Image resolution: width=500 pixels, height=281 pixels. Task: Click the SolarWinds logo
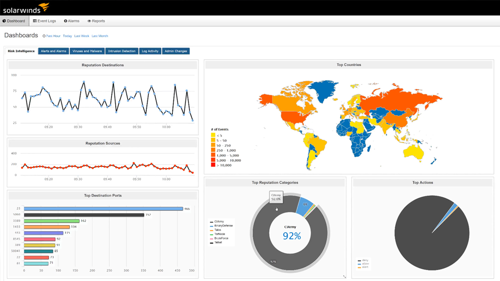26,8
